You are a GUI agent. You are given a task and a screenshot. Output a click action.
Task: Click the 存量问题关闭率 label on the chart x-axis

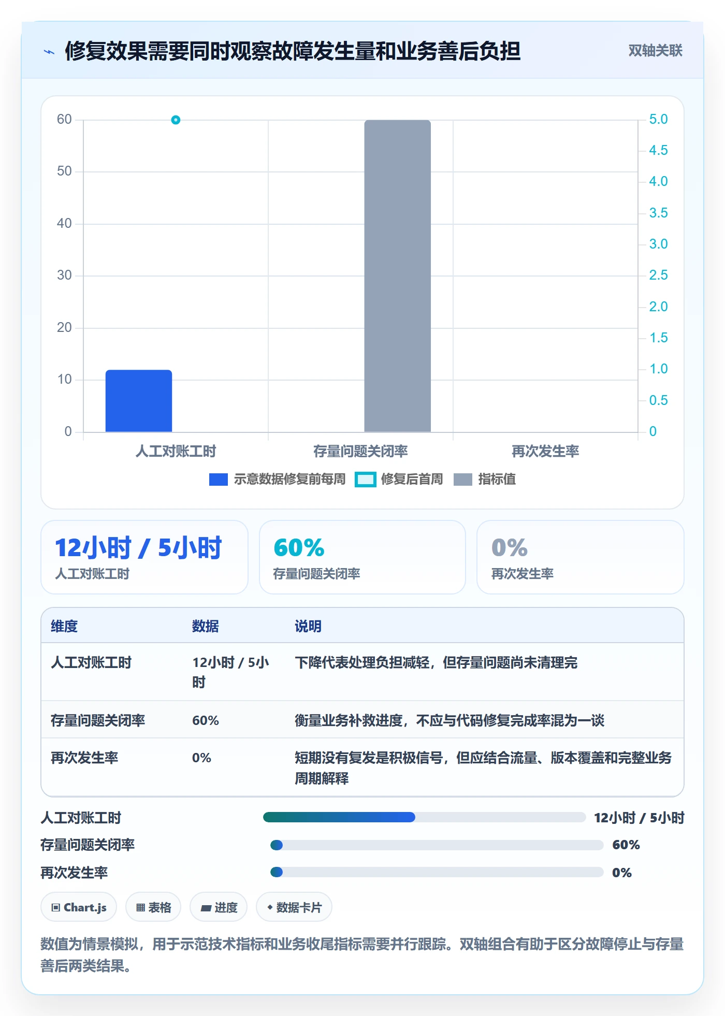(360, 452)
